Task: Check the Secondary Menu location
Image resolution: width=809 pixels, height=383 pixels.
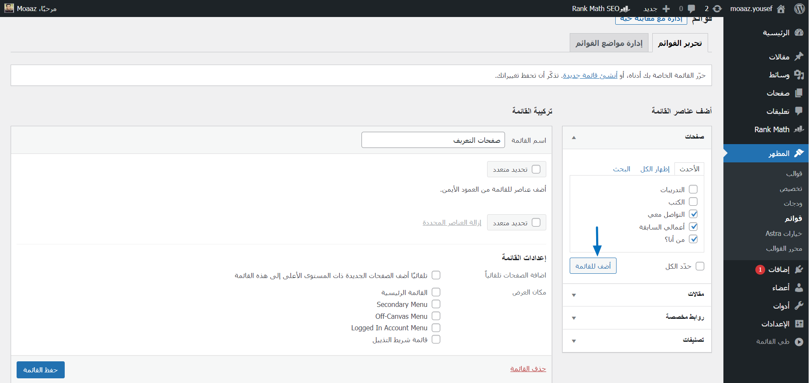Action: [x=436, y=304]
